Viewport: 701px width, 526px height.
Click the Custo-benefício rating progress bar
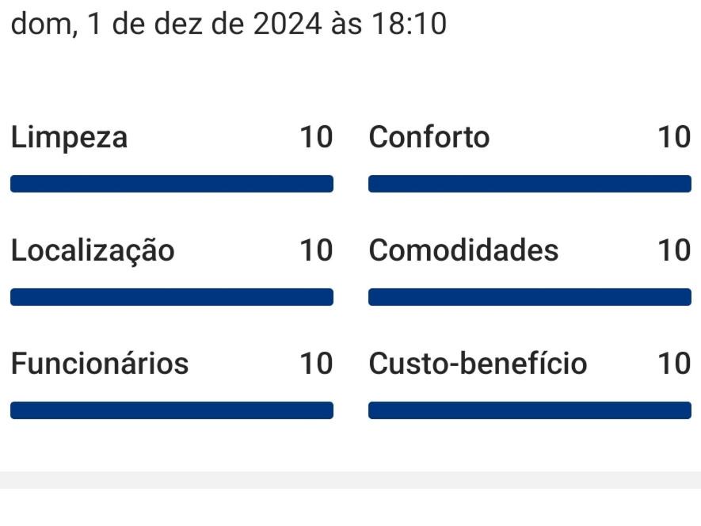coord(529,410)
